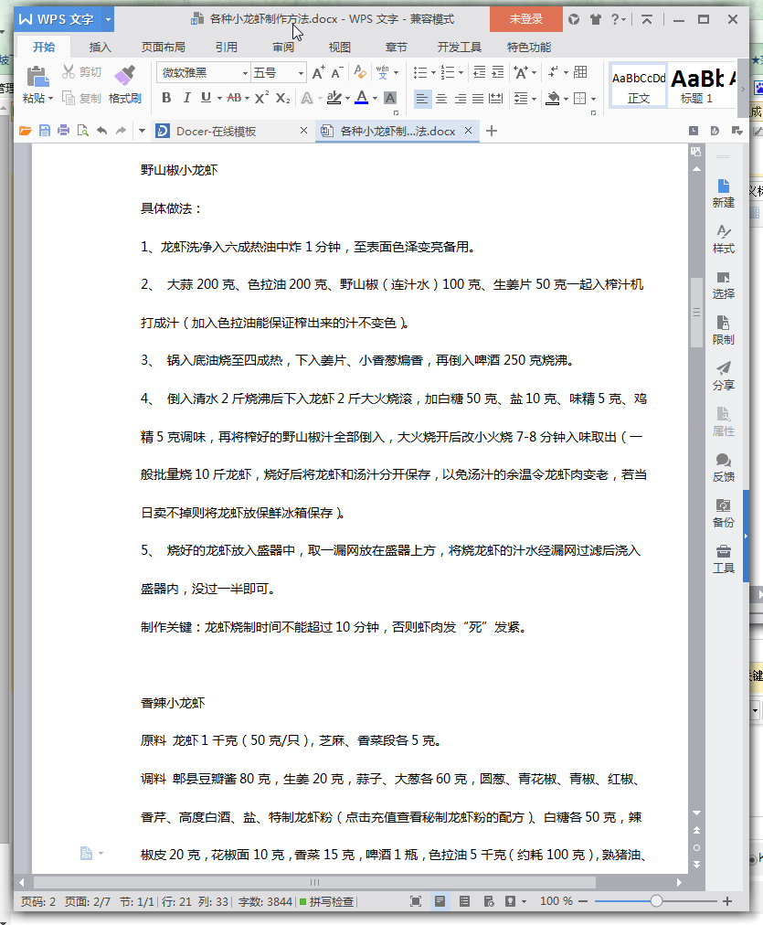The width and height of the screenshot is (763, 925).
Task: Switch to the 审阅 ribbon tab
Action: click(283, 48)
